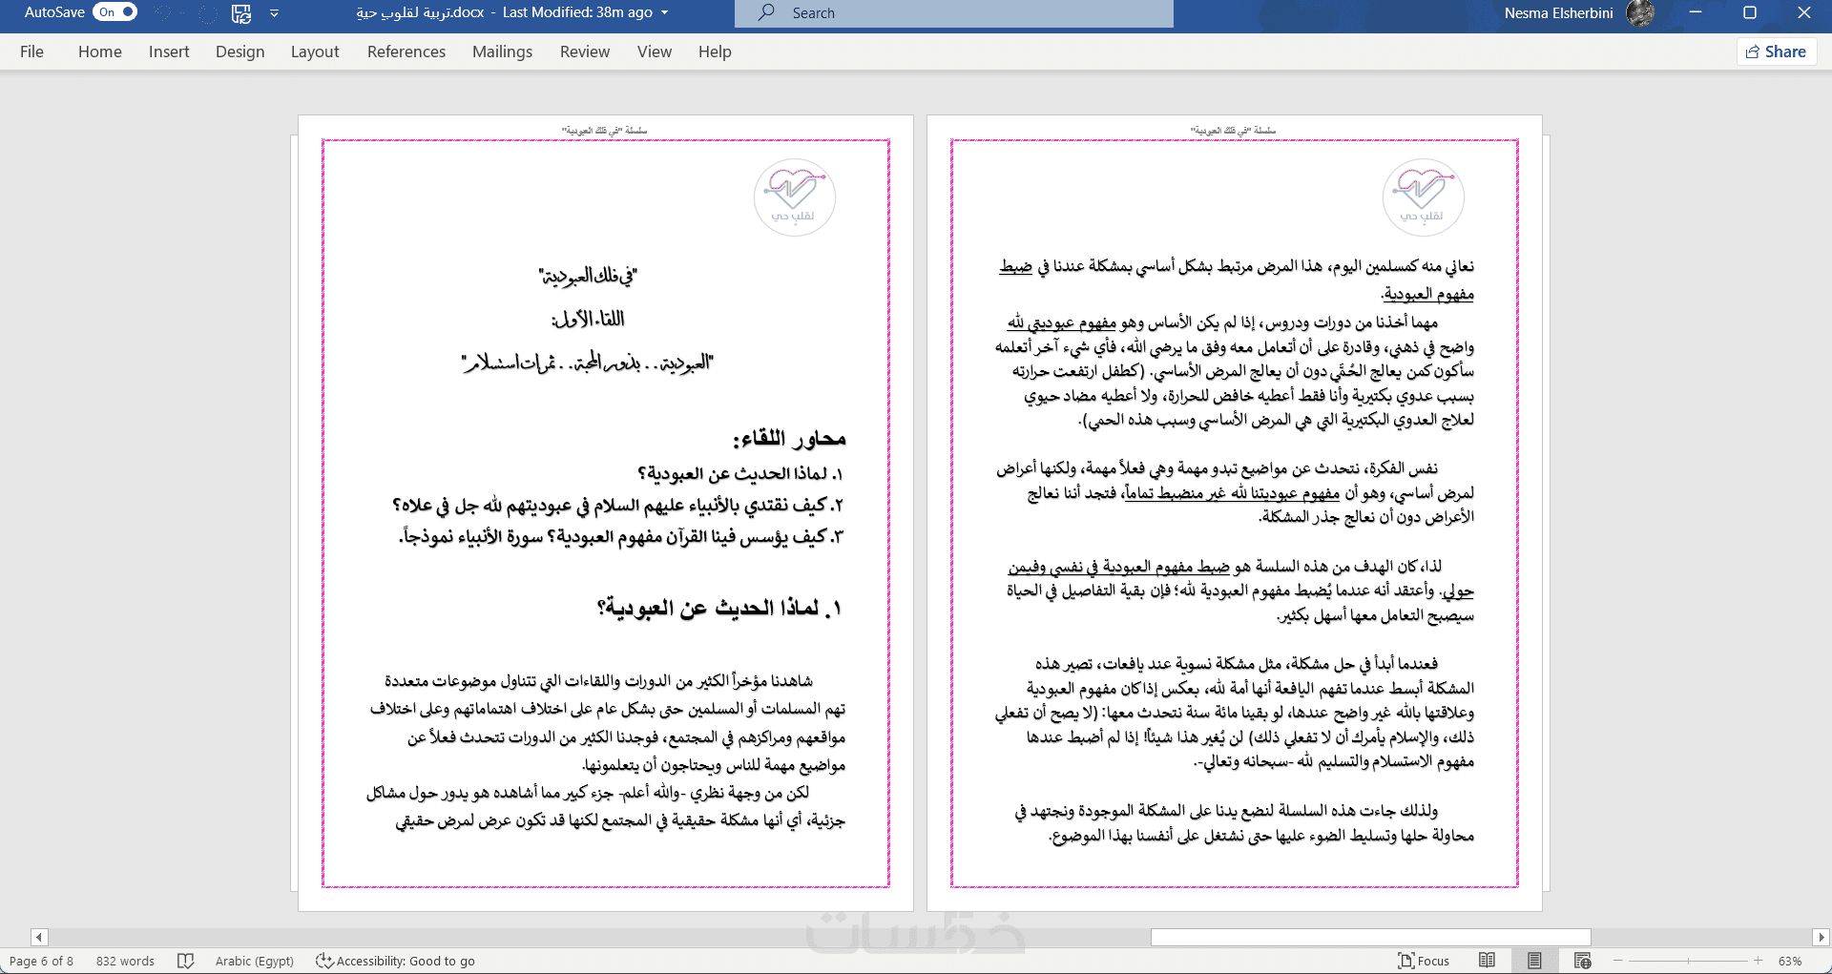1832x974 pixels.
Task: Switch to the Mailings tab
Action: (503, 52)
